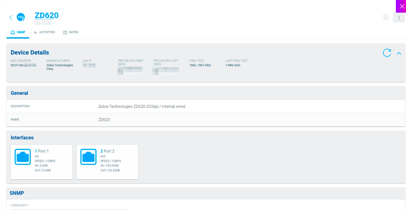
Task: Click the General section heading
Action: [19, 93]
